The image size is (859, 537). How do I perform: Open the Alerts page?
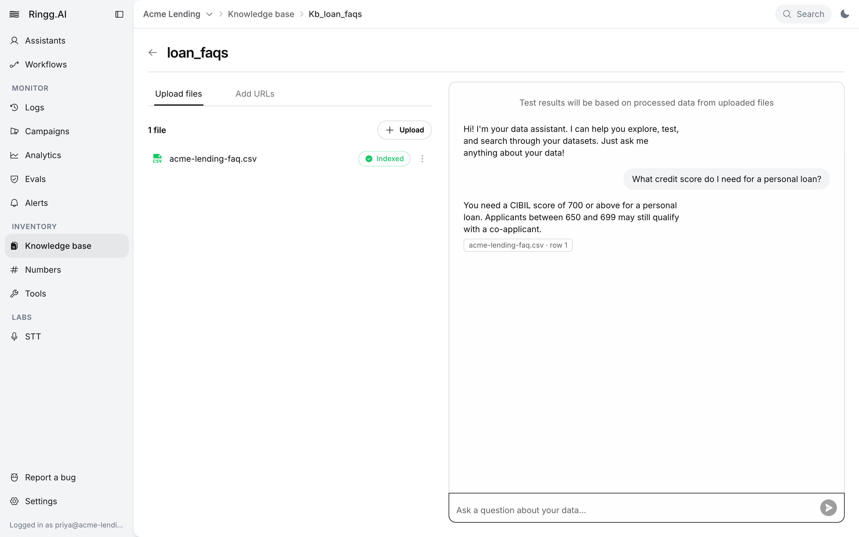[67, 203]
